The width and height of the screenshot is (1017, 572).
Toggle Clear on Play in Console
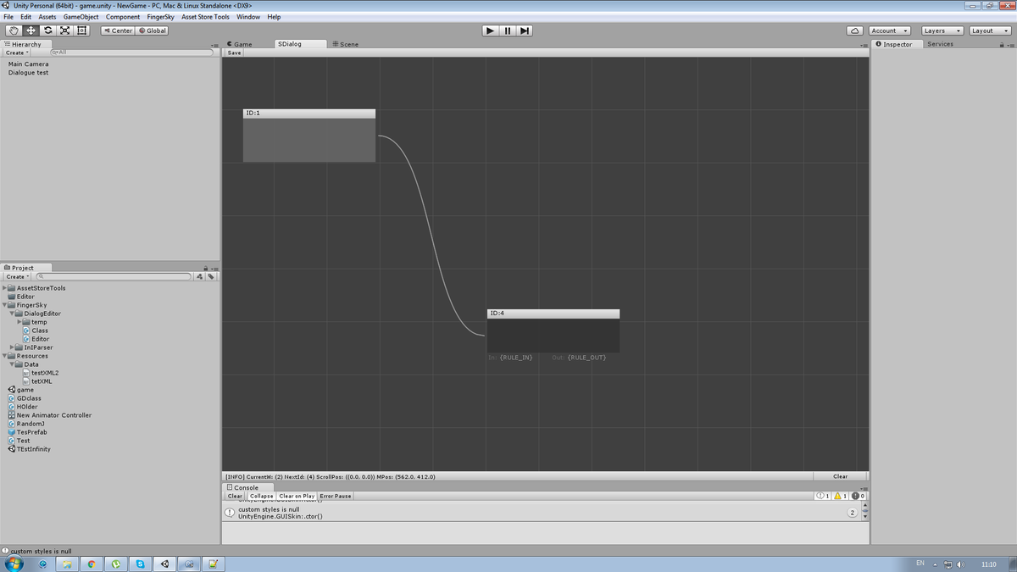[297, 497]
